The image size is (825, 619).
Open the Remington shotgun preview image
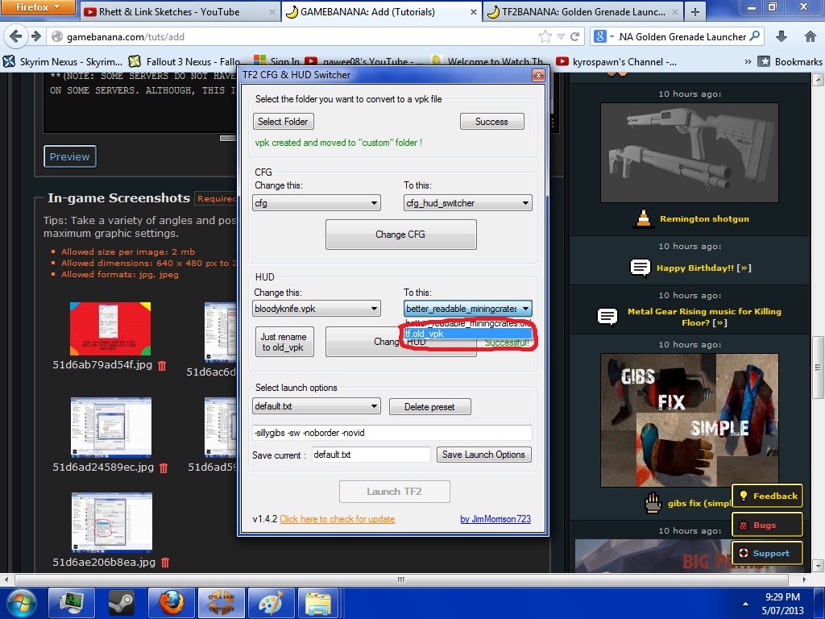coord(690,152)
